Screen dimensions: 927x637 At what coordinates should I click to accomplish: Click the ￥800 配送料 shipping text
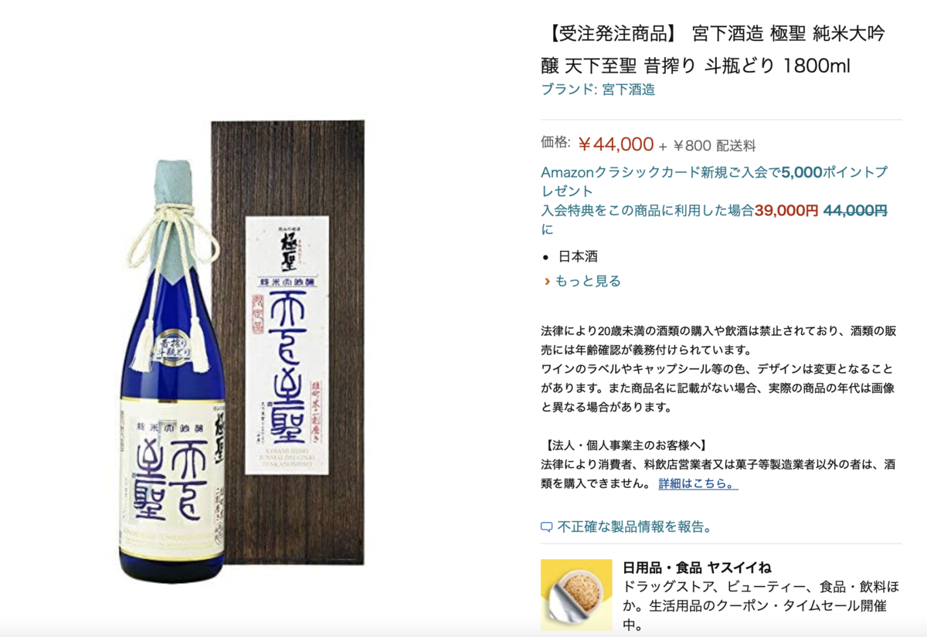tap(714, 145)
